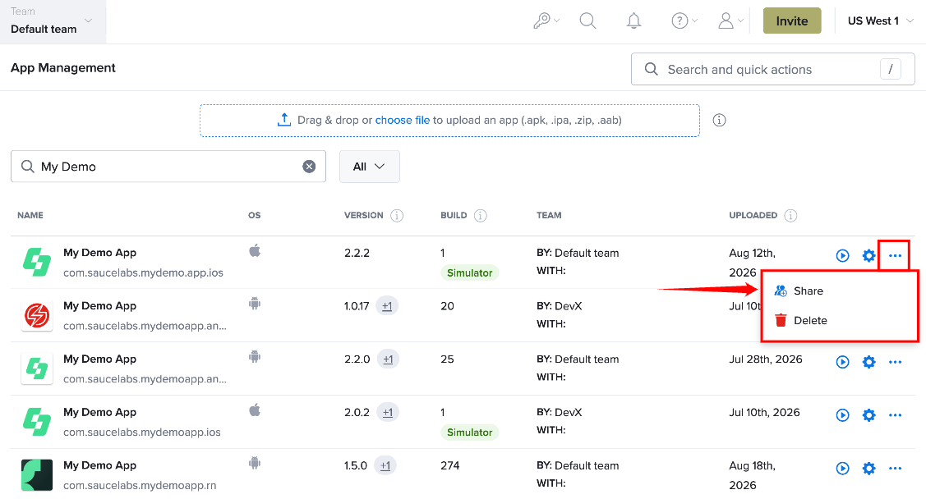Click the Simulator badge for version 2.2.2

[x=469, y=273]
